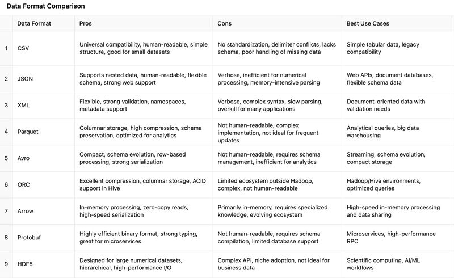The height and width of the screenshot is (278, 454).
Task: Click the ORC format cell
Action: pos(24,185)
